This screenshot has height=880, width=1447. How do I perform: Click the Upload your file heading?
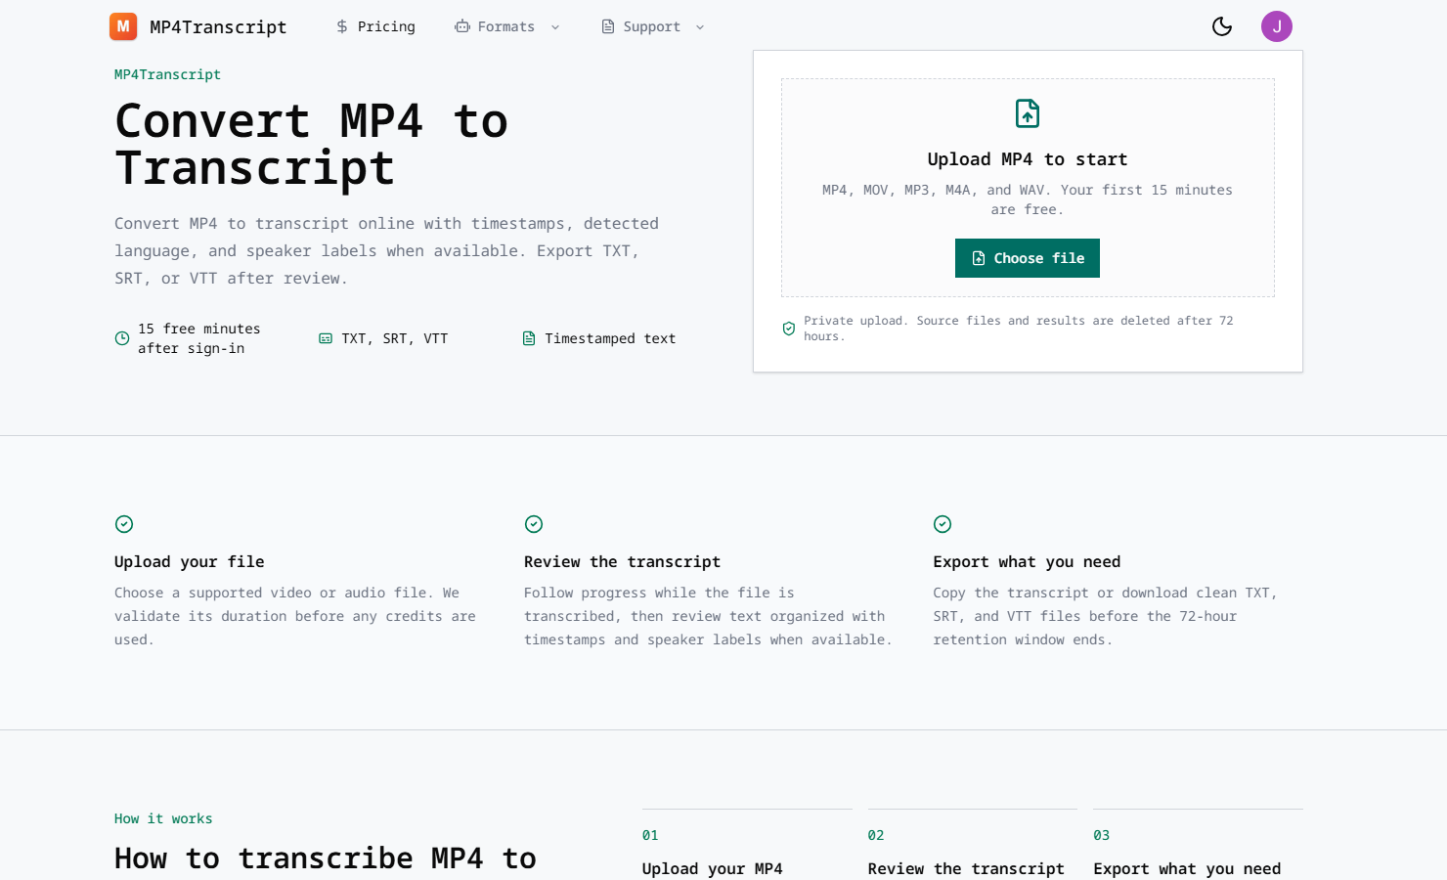click(190, 561)
